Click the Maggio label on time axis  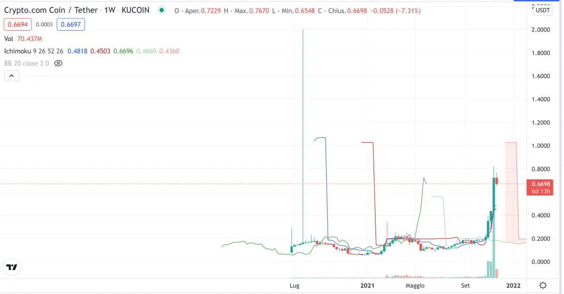(x=415, y=286)
